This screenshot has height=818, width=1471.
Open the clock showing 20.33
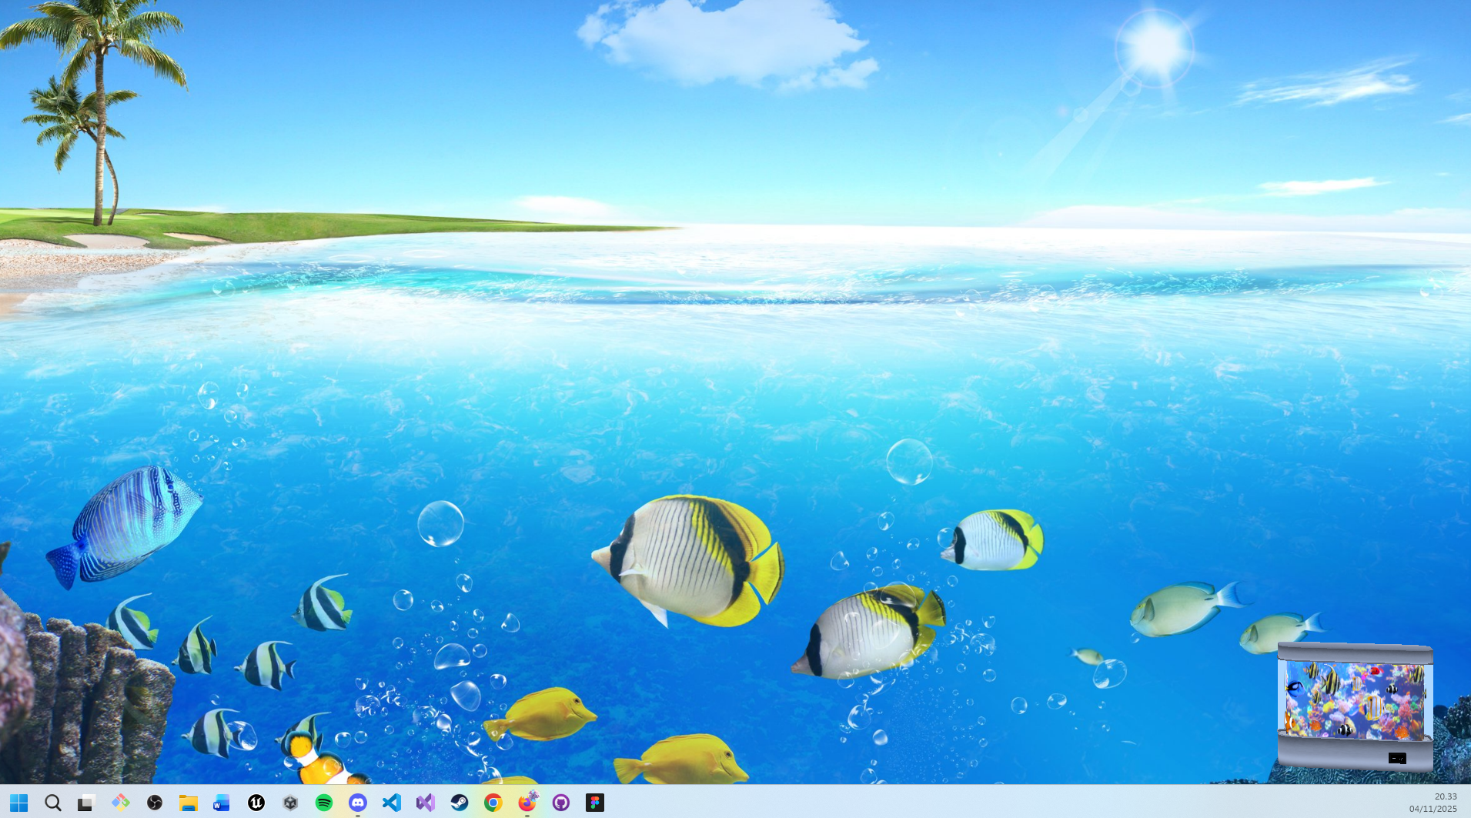[1446, 796]
